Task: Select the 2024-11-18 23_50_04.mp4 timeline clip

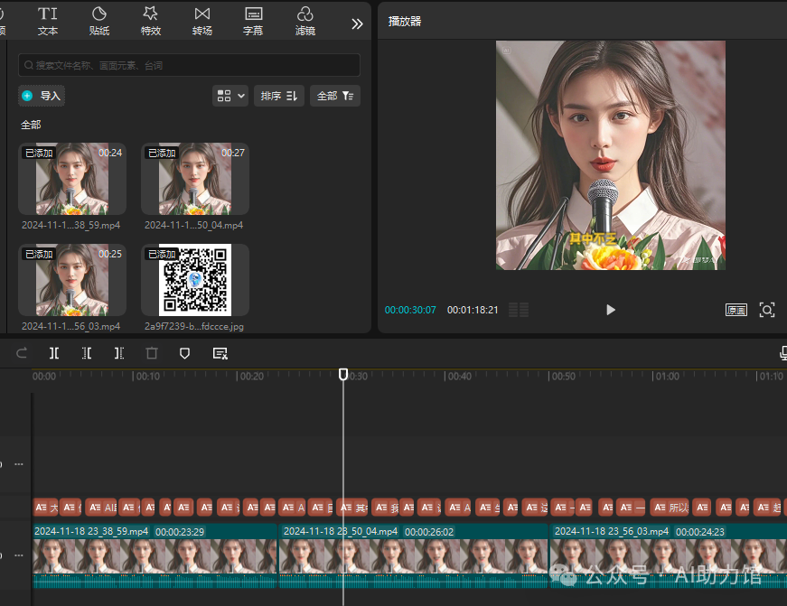Action: pos(414,555)
